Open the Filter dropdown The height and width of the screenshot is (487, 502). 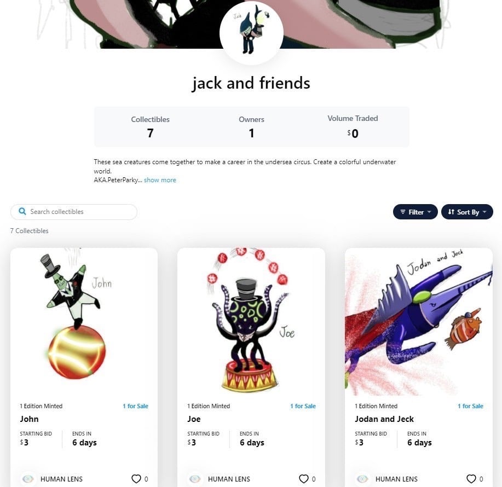(x=415, y=212)
